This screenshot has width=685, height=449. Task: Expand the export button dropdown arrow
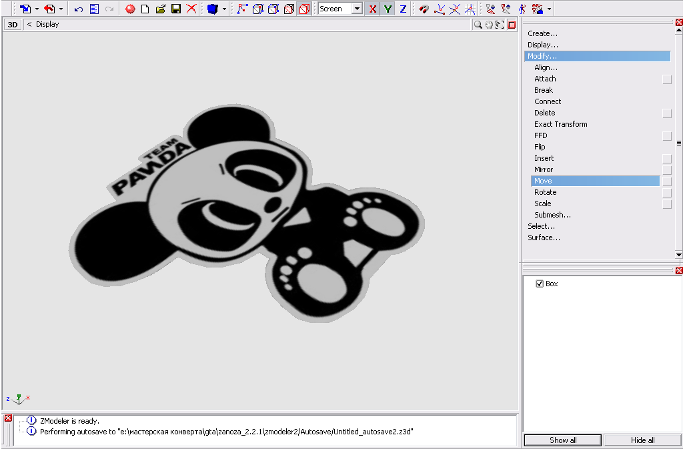click(x=61, y=9)
